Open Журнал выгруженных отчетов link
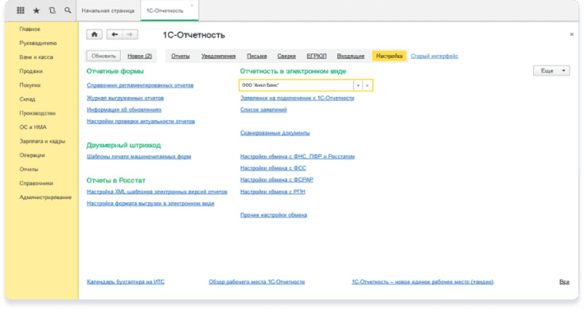 coord(125,98)
